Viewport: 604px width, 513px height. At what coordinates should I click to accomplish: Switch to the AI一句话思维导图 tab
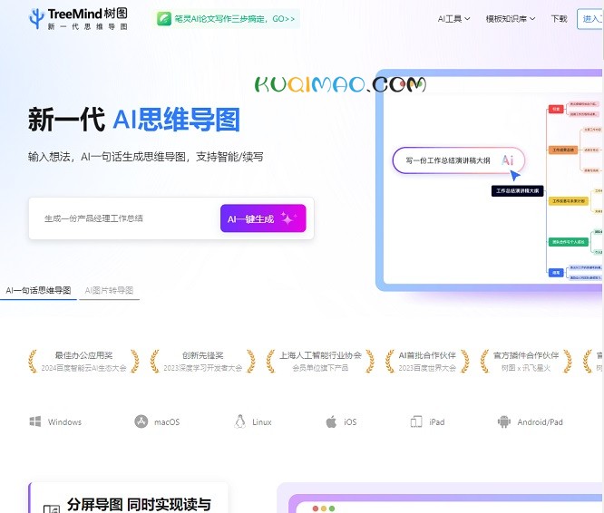[x=38, y=291]
